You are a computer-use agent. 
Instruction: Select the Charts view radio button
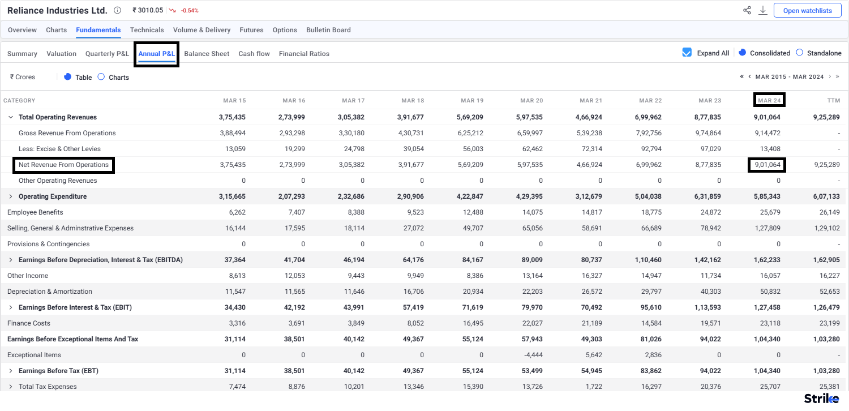101,76
